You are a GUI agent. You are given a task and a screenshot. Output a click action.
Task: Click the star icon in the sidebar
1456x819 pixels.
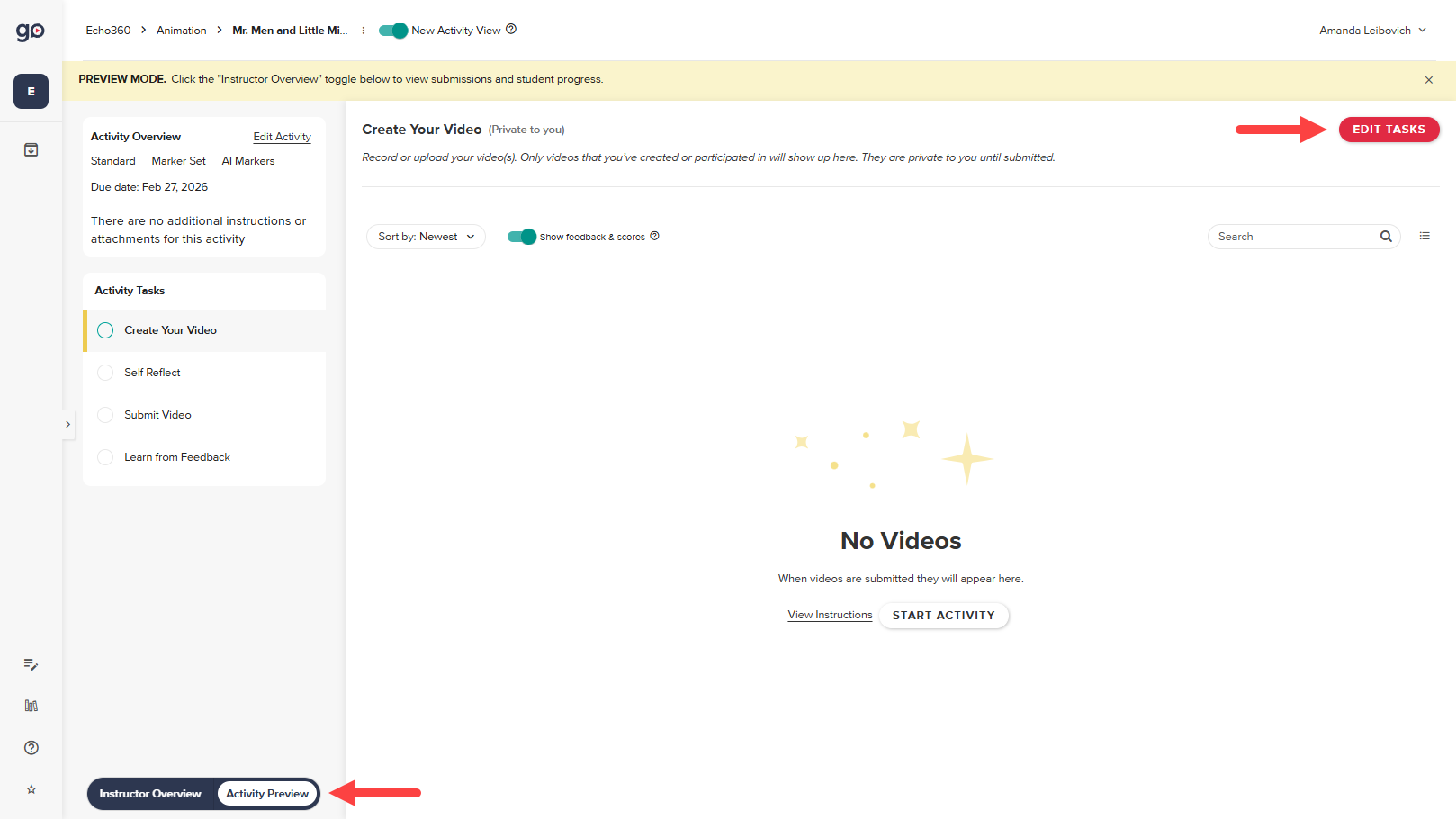[x=31, y=789]
